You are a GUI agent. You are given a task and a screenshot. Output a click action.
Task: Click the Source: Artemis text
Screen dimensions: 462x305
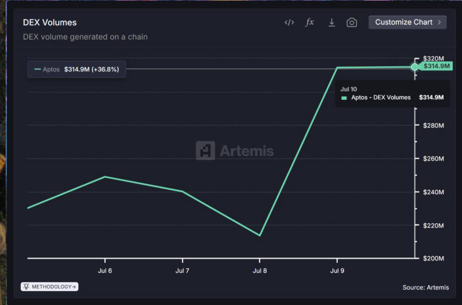[425, 287]
